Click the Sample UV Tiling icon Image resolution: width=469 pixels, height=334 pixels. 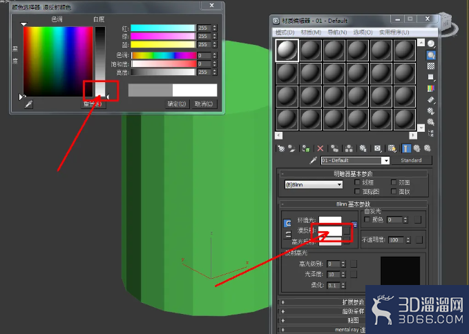[431, 77]
